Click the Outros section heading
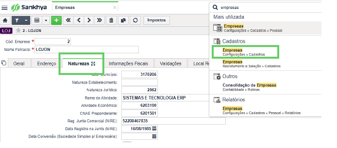337x148 pixels. point(230,76)
